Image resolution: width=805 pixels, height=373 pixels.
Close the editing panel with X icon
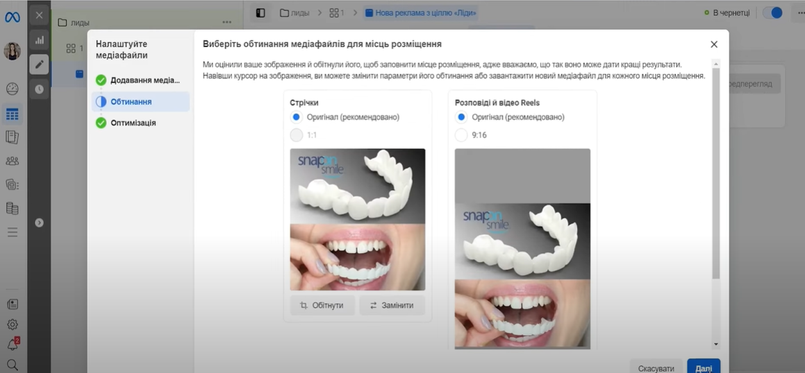pyautogui.click(x=39, y=15)
